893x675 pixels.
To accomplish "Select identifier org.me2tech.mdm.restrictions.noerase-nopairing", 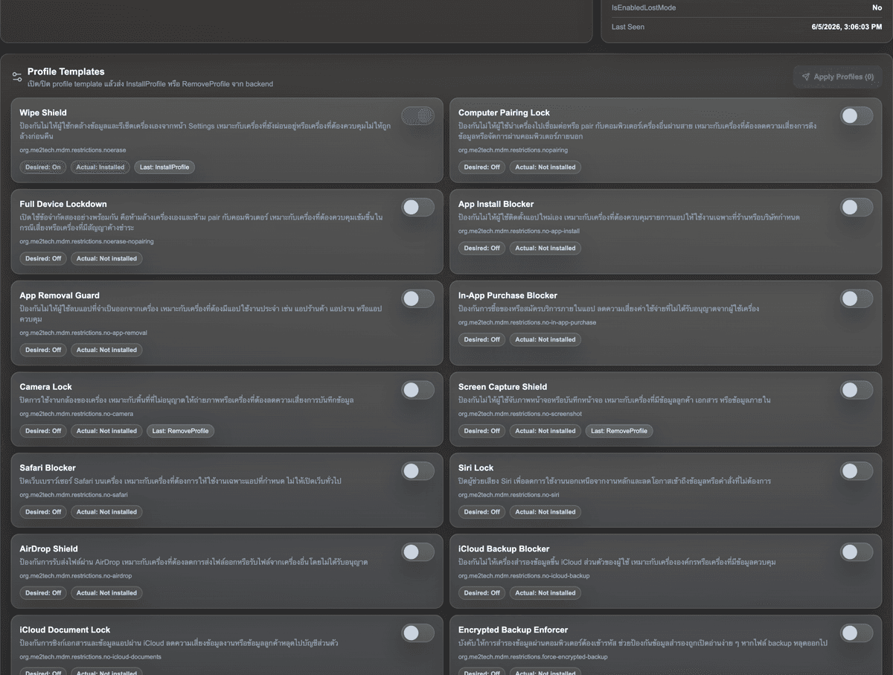I will point(86,242).
